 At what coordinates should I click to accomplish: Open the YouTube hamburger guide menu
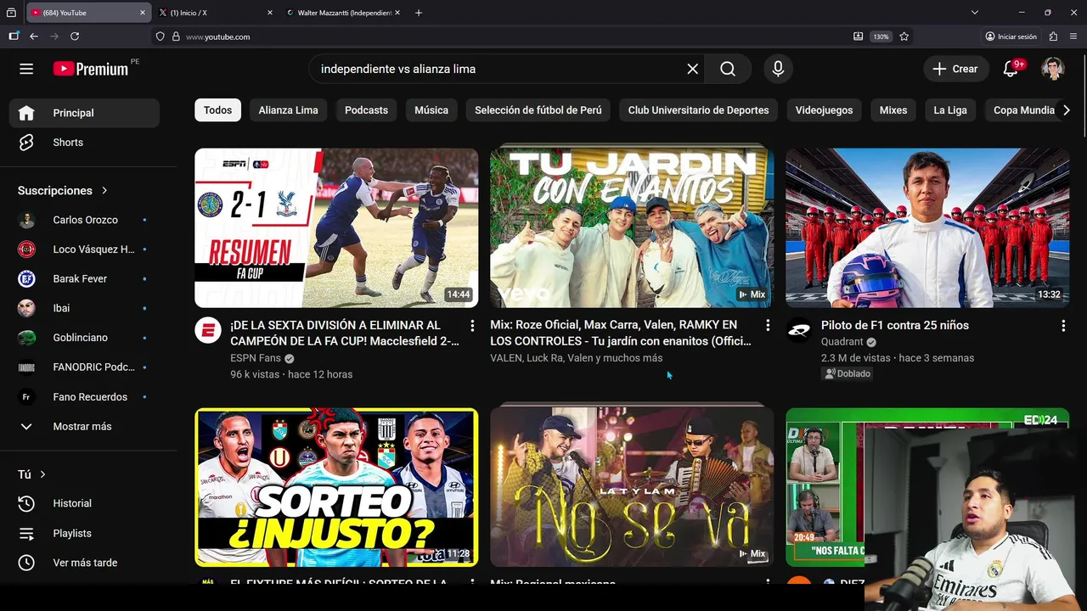(26, 69)
